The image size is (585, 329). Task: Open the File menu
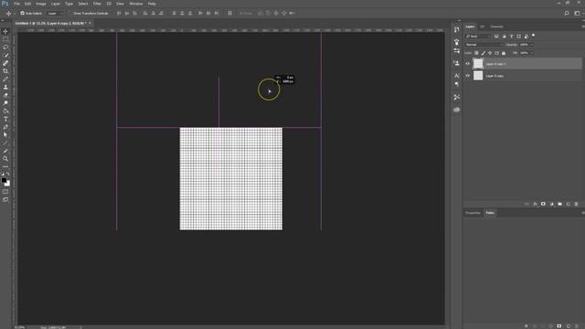[16, 4]
